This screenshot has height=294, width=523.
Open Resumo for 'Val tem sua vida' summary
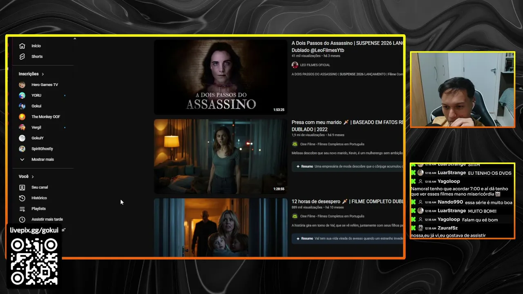click(x=348, y=238)
